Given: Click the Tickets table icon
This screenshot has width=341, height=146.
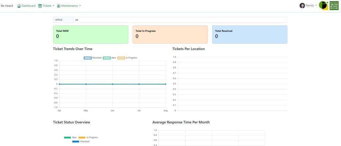Looking at the screenshot, I should [x=40, y=6].
